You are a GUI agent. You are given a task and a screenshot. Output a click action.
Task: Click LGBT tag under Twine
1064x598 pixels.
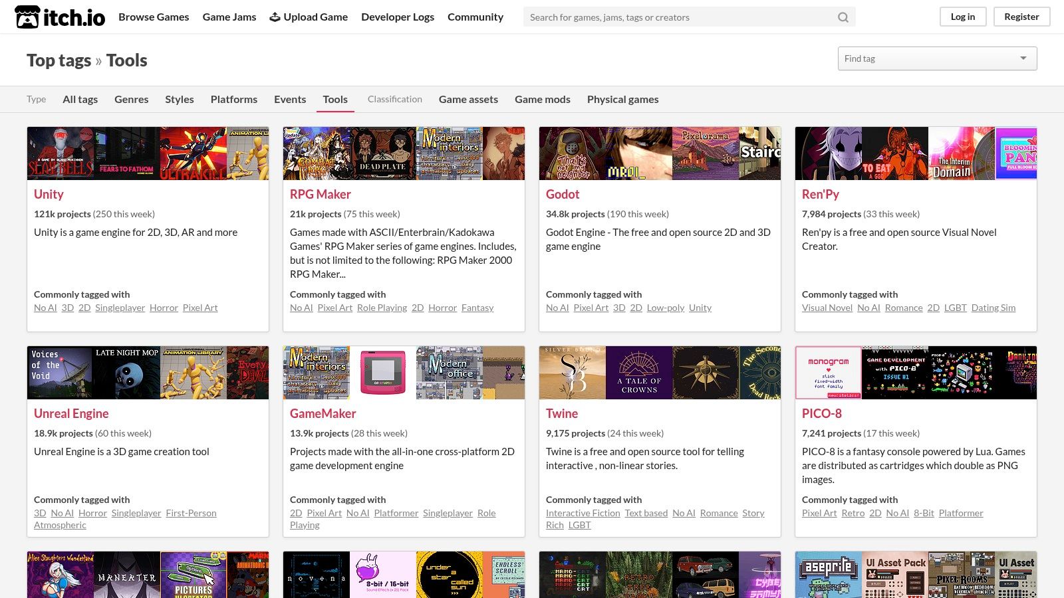pos(580,525)
